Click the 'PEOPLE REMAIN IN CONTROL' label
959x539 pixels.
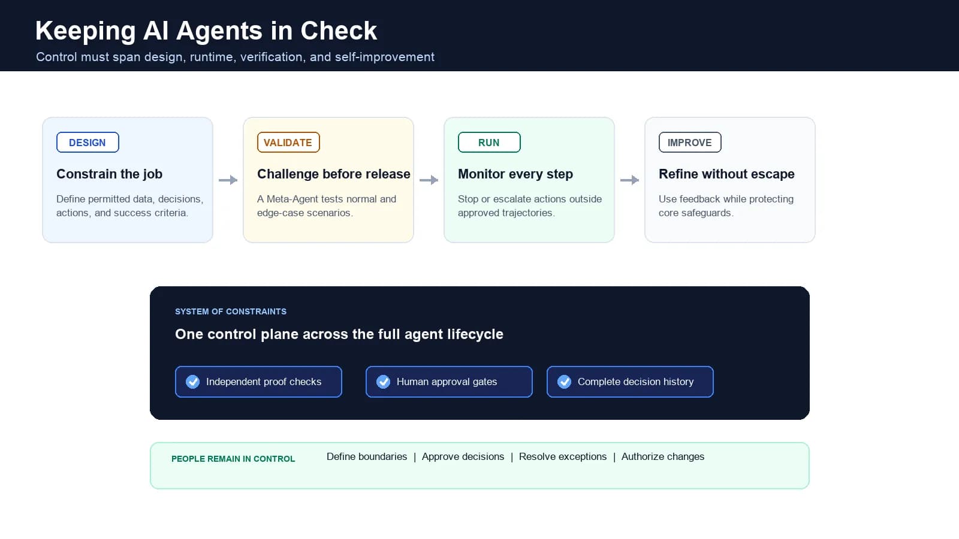tap(233, 459)
